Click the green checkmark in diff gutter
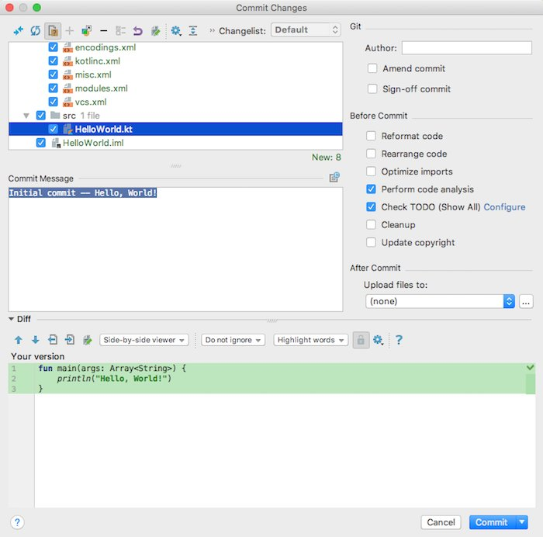This screenshot has width=543, height=537. [530, 367]
